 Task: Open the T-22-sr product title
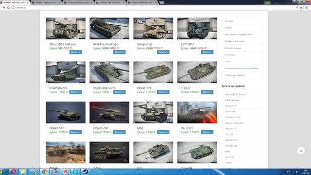click(186, 88)
